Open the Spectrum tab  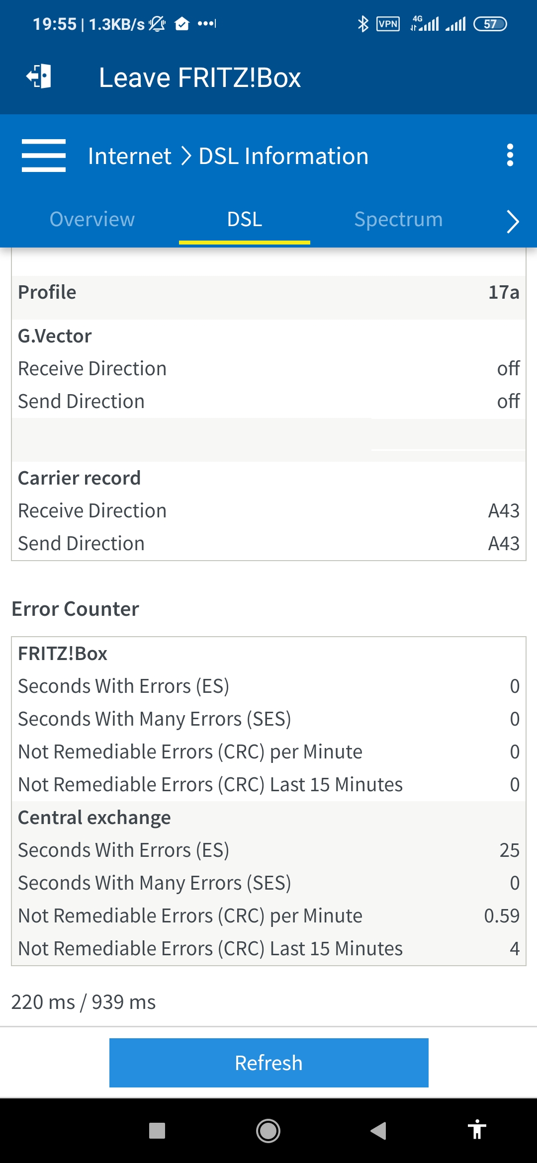click(x=398, y=219)
